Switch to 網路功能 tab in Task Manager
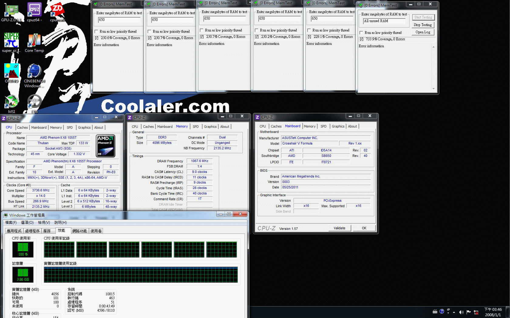The width and height of the screenshot is (510, 318). [80, 231]
